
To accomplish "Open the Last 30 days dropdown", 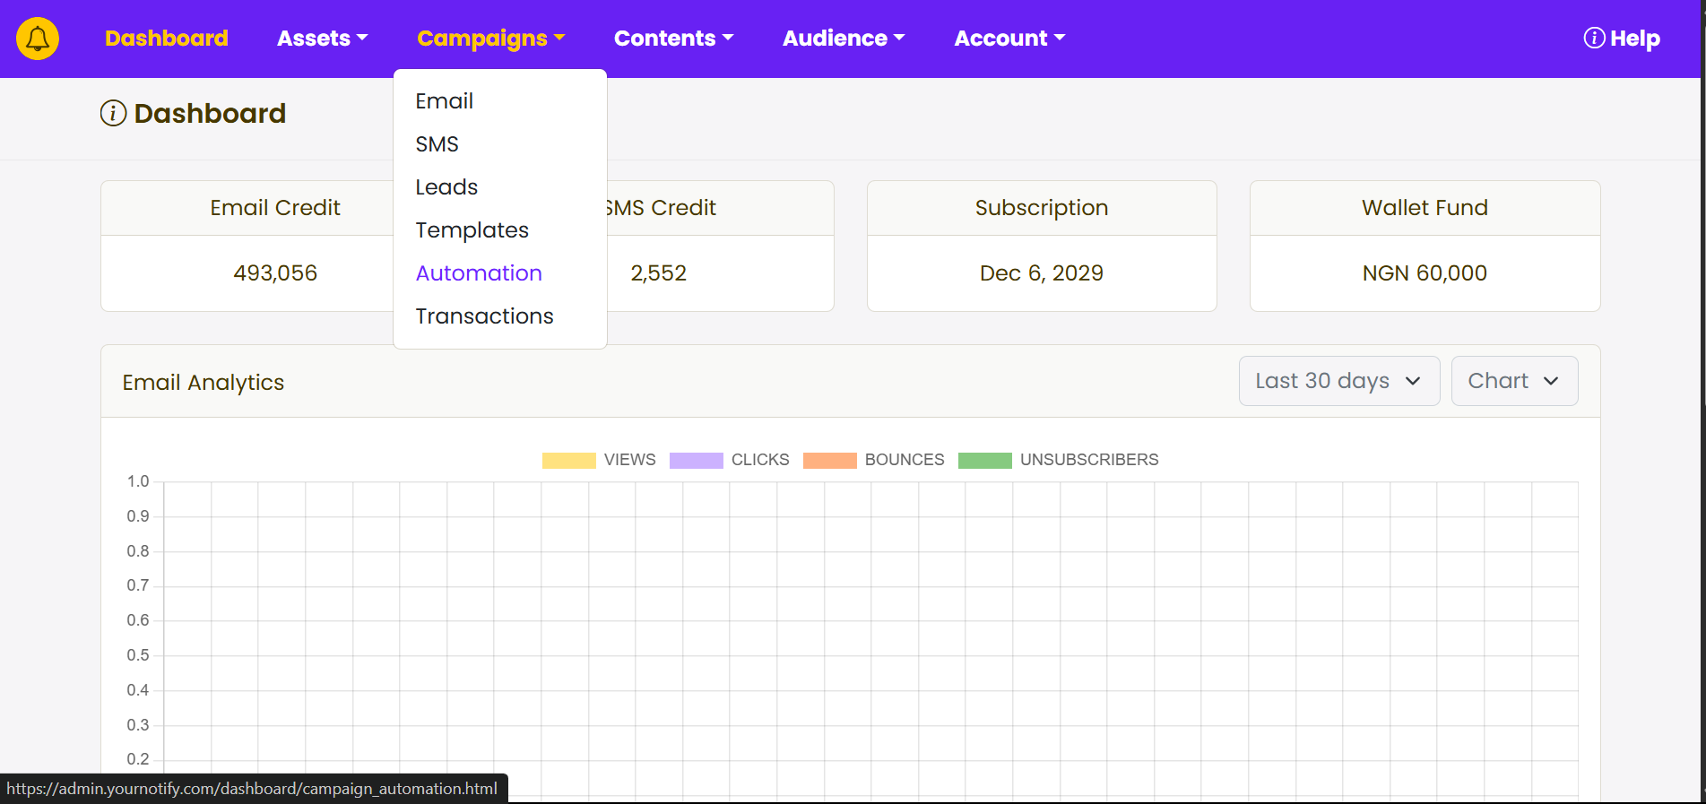I will click(x=1338, y=381).
